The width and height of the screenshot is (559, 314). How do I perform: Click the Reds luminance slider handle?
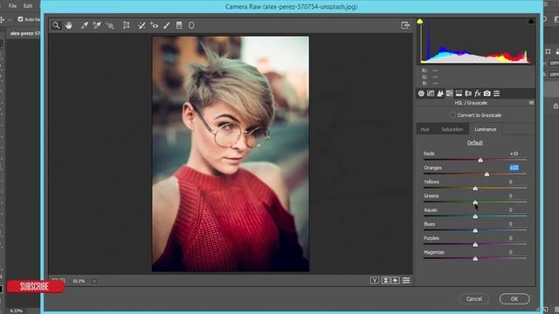(x=480, y=160)
